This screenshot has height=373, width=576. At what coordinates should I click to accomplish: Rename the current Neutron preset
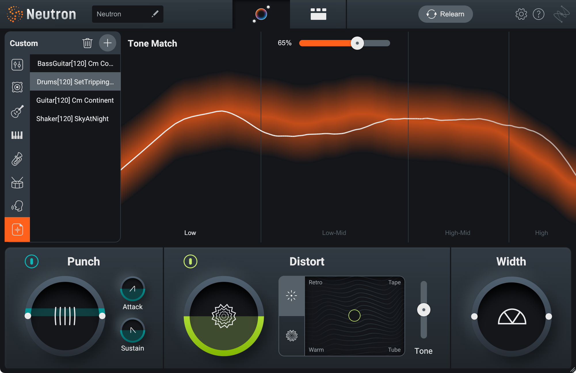[155, 14]
